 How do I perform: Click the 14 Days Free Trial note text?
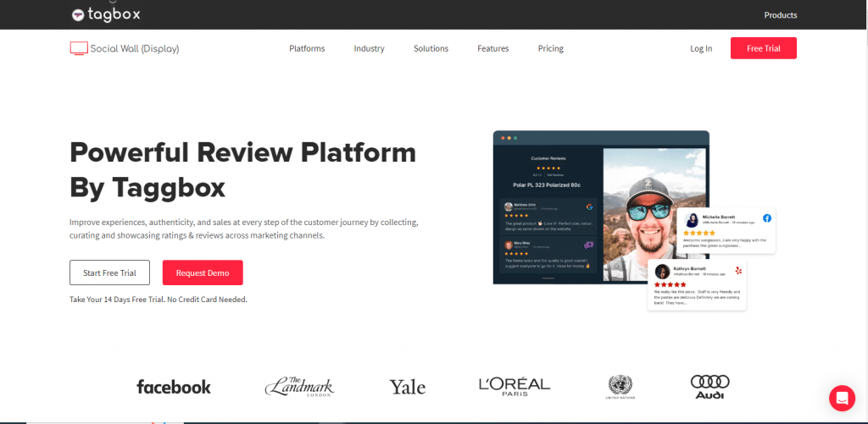159,300
